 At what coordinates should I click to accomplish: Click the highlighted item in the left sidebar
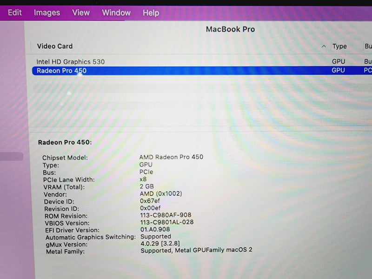point(12,157)
